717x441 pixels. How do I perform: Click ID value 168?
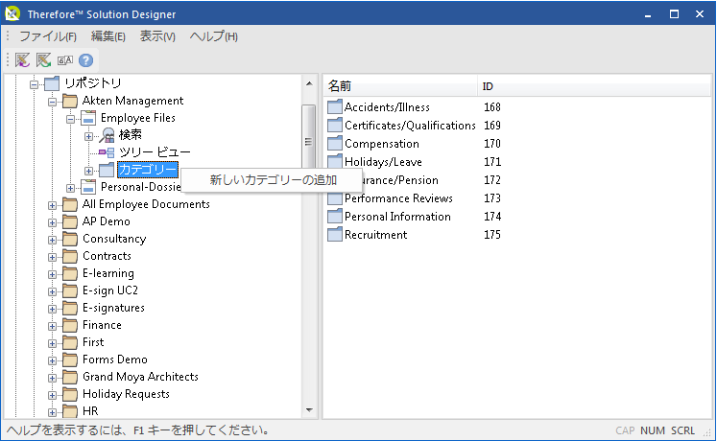492,106
